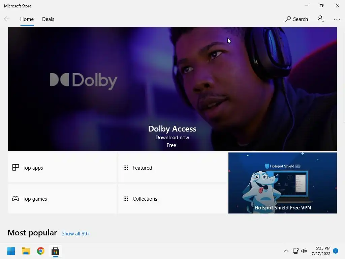The image size is (345, 259).
Task: Click Show all 99+ link
Action: coord(76,233)
